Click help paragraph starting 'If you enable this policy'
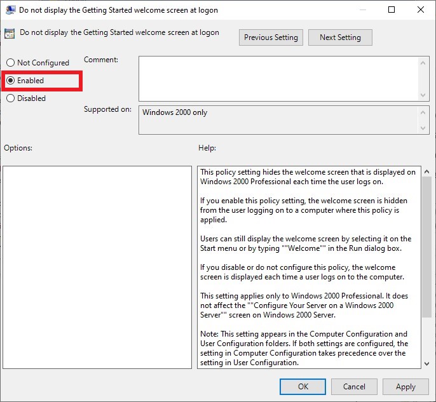Viewport: 436px width, 402px height. click(304, 210)
